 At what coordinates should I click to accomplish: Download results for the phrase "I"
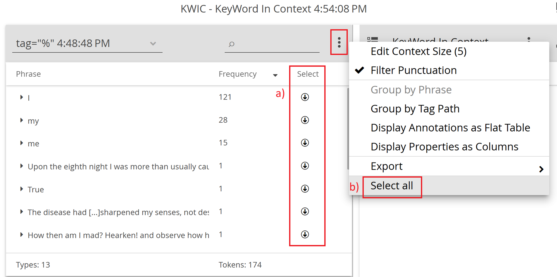pyautogui.click(x=305, y=97)
